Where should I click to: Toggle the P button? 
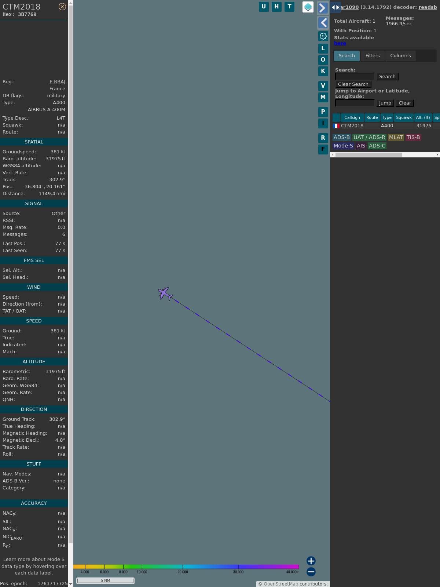(x=323, y=112)
